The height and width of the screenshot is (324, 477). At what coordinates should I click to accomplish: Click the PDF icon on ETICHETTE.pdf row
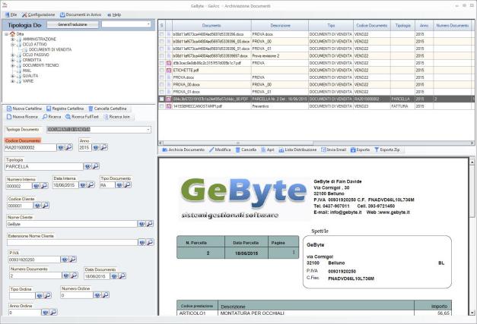click(169, 70)
